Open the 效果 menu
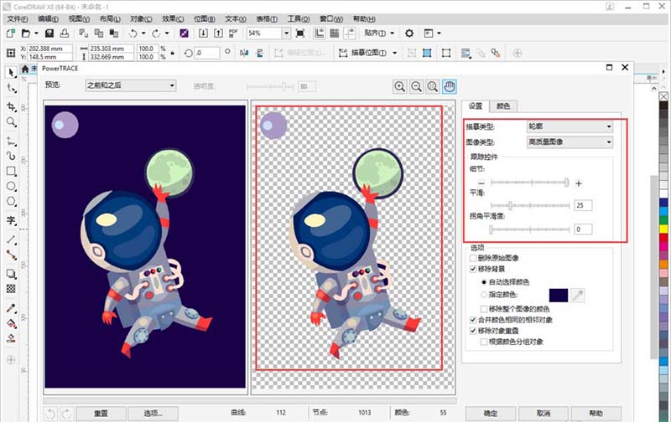 pyautogui.click(x=173, y=18)
